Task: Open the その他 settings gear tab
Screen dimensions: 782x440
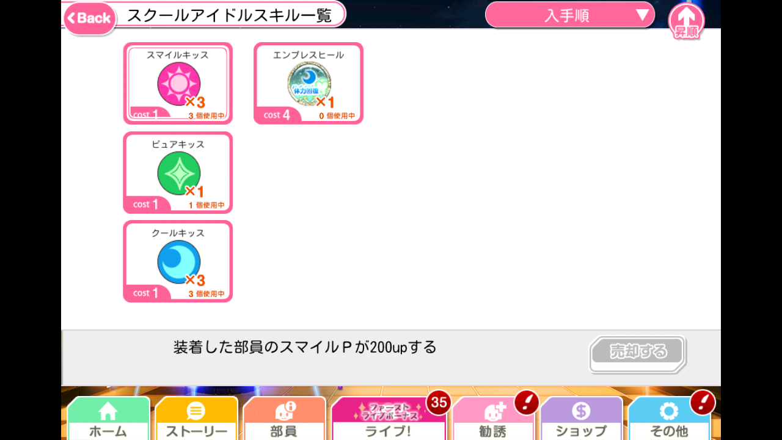Action: [669, 419]
